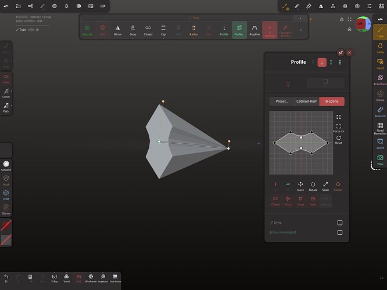Enable the Sync checkbox
Viewport: 387px width, 290px height.
[340, 223]
